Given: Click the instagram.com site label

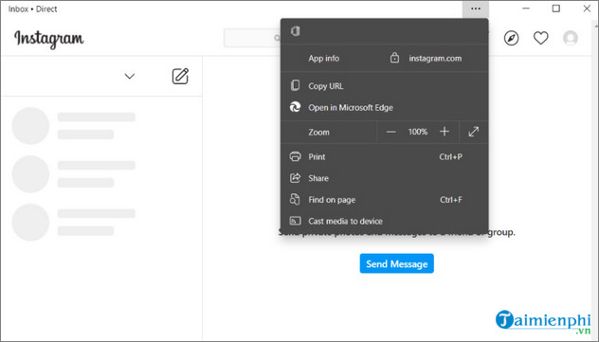Looking at the screenshot, I should tap(435, 59).
